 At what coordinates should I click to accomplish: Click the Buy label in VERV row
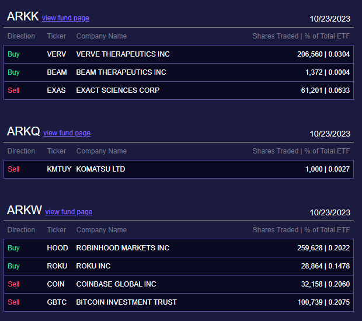13,54
